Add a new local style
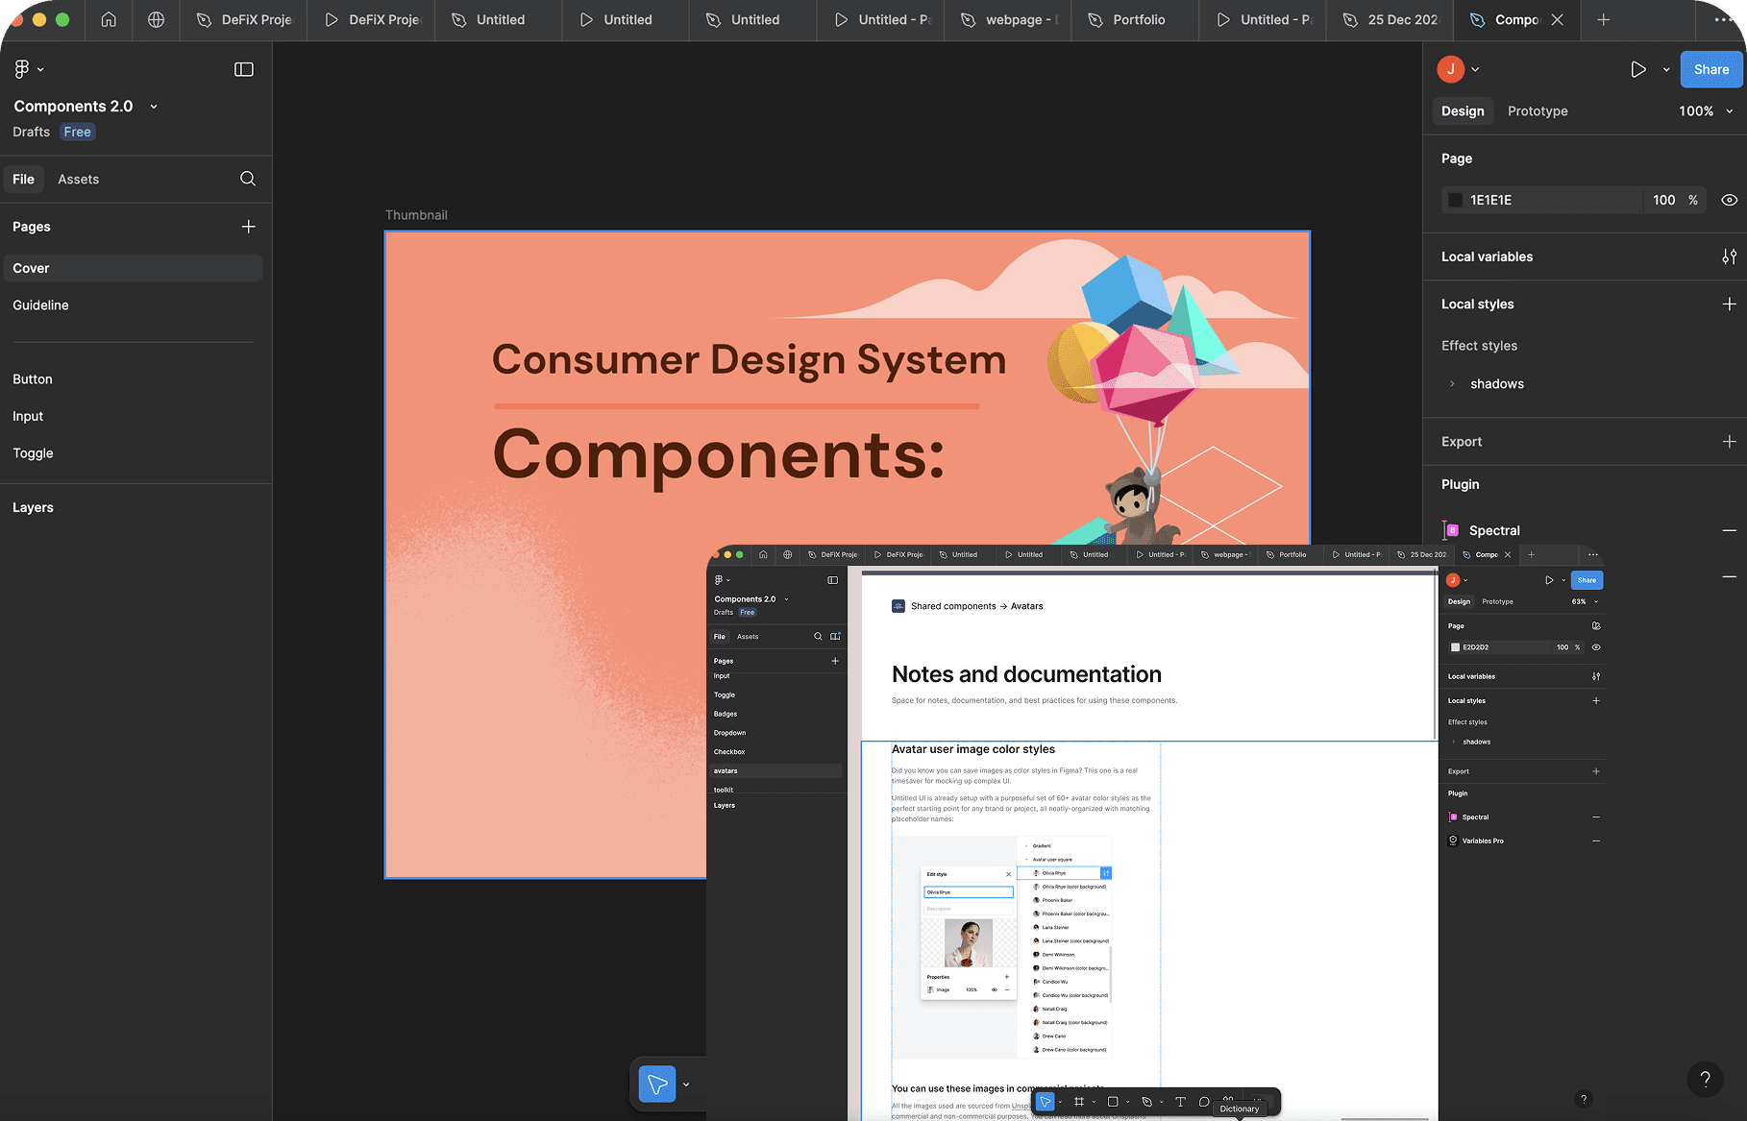 [1729, 304]
